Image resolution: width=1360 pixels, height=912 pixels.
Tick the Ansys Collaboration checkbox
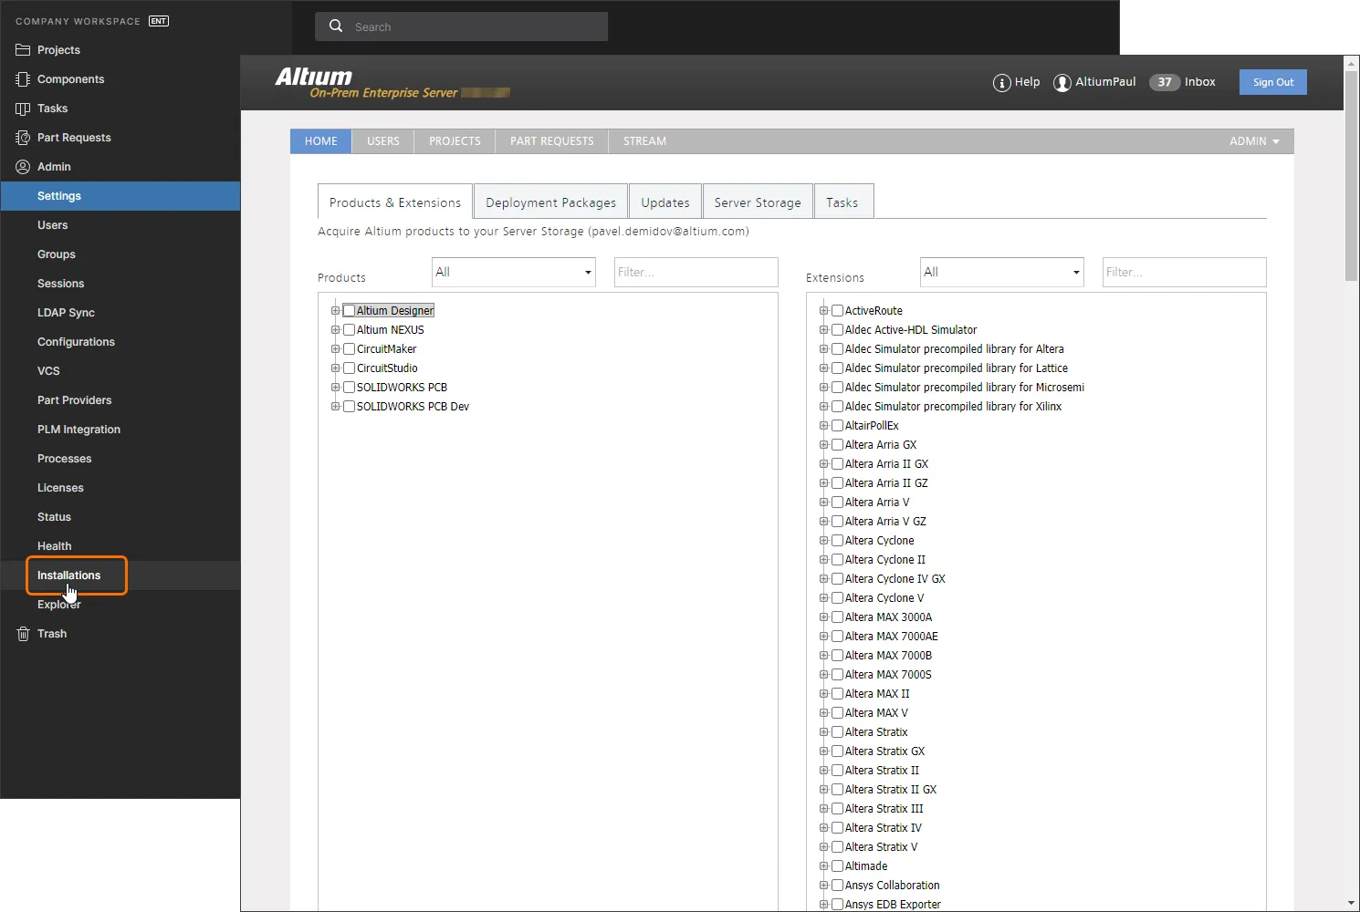pos(837,886)
